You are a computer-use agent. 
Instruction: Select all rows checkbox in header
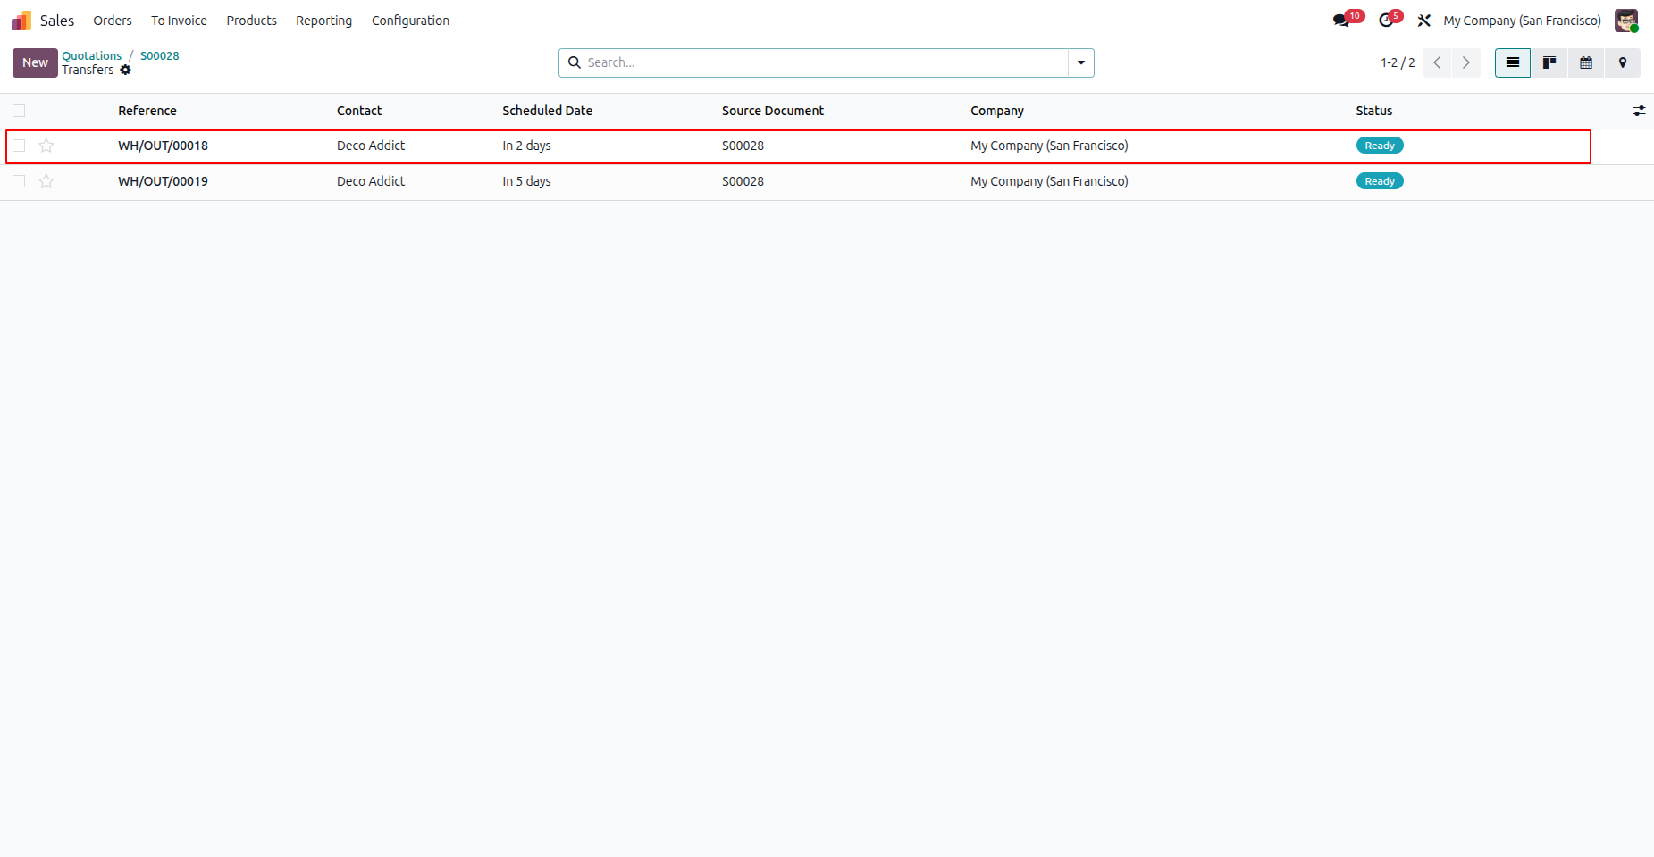pos(19,111)
